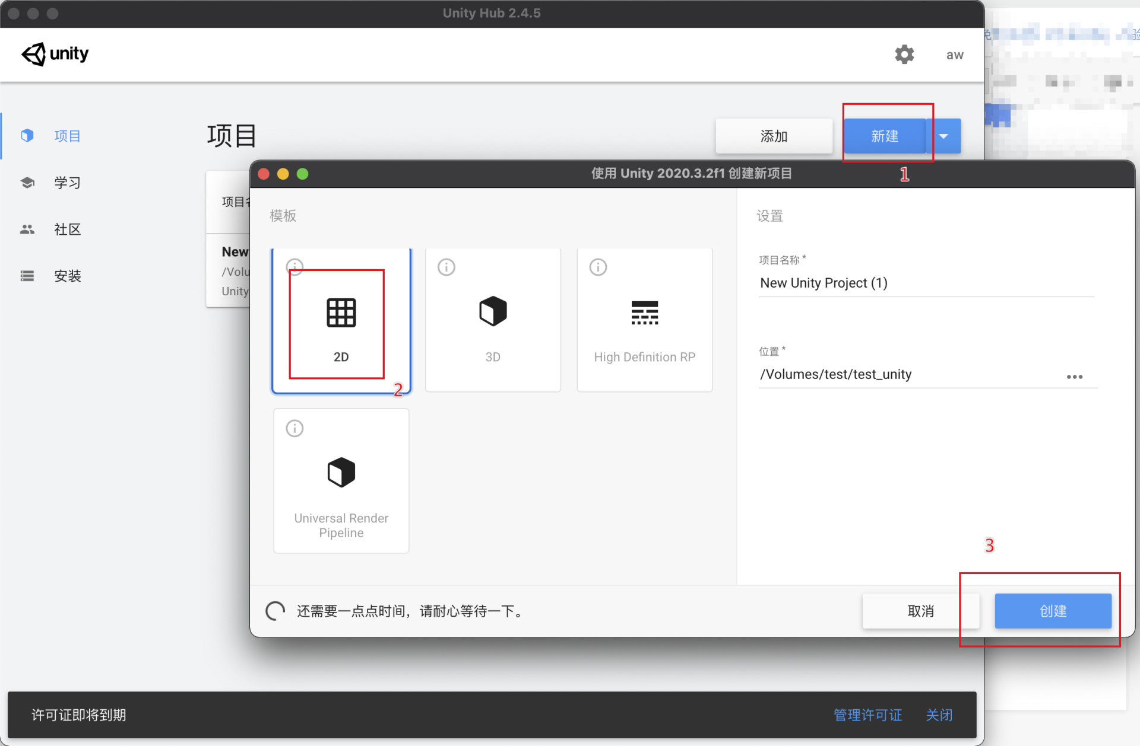This screenshot has height=746, width=1140.
Task: Open the 学习 learn tab
Action: point(67,183)
